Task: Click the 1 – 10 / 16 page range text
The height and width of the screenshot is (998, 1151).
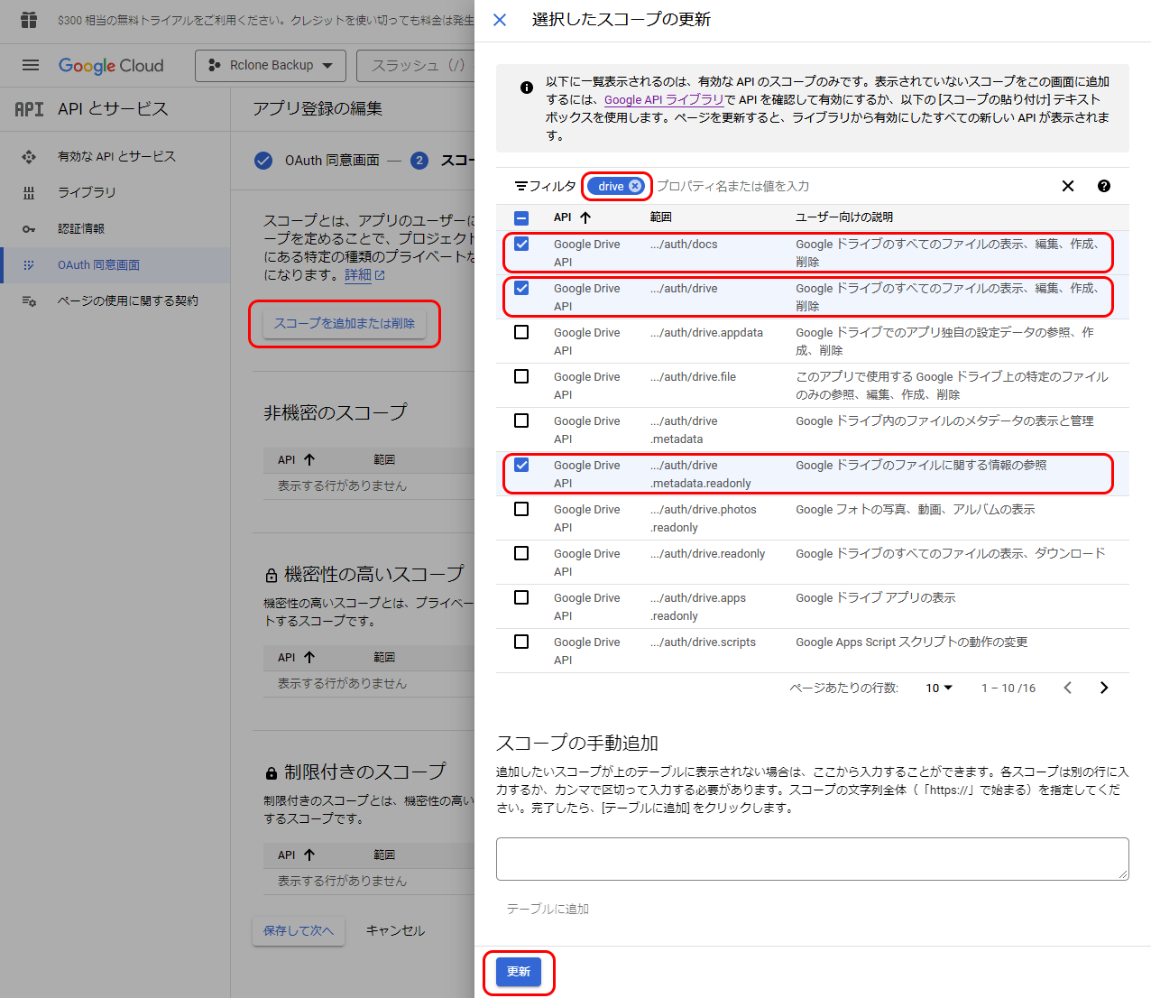Action: tap(1008, 688)
